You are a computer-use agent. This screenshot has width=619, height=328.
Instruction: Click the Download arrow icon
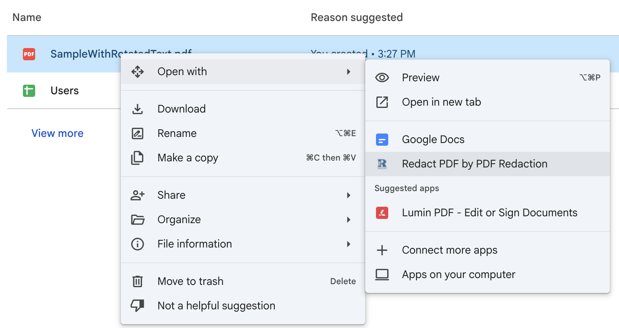point(138,109)
